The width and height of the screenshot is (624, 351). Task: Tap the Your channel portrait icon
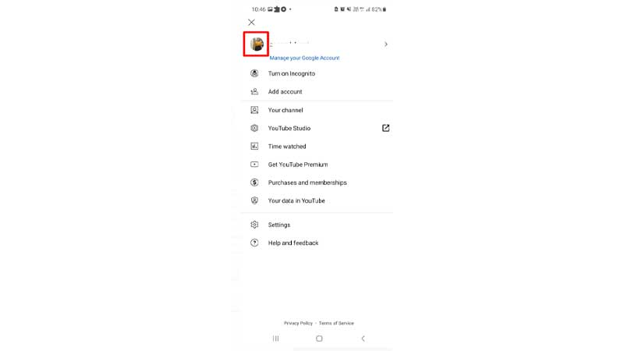click(x=254, y=110)
